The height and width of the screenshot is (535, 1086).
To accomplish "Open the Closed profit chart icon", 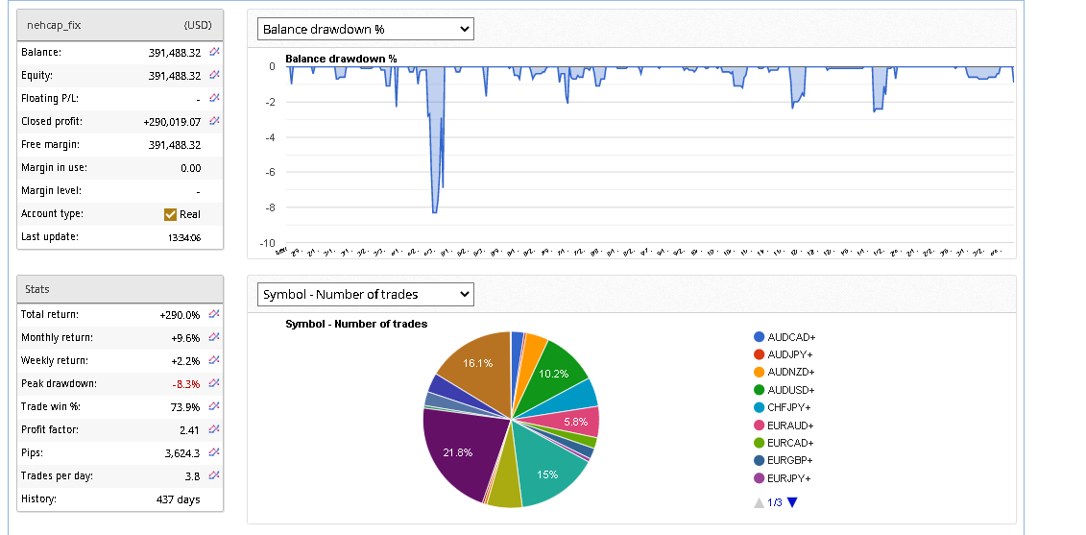I will [x=214, y=121].
